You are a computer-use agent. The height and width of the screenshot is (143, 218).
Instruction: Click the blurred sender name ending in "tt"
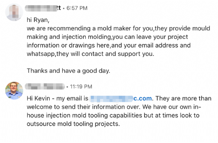43,8
